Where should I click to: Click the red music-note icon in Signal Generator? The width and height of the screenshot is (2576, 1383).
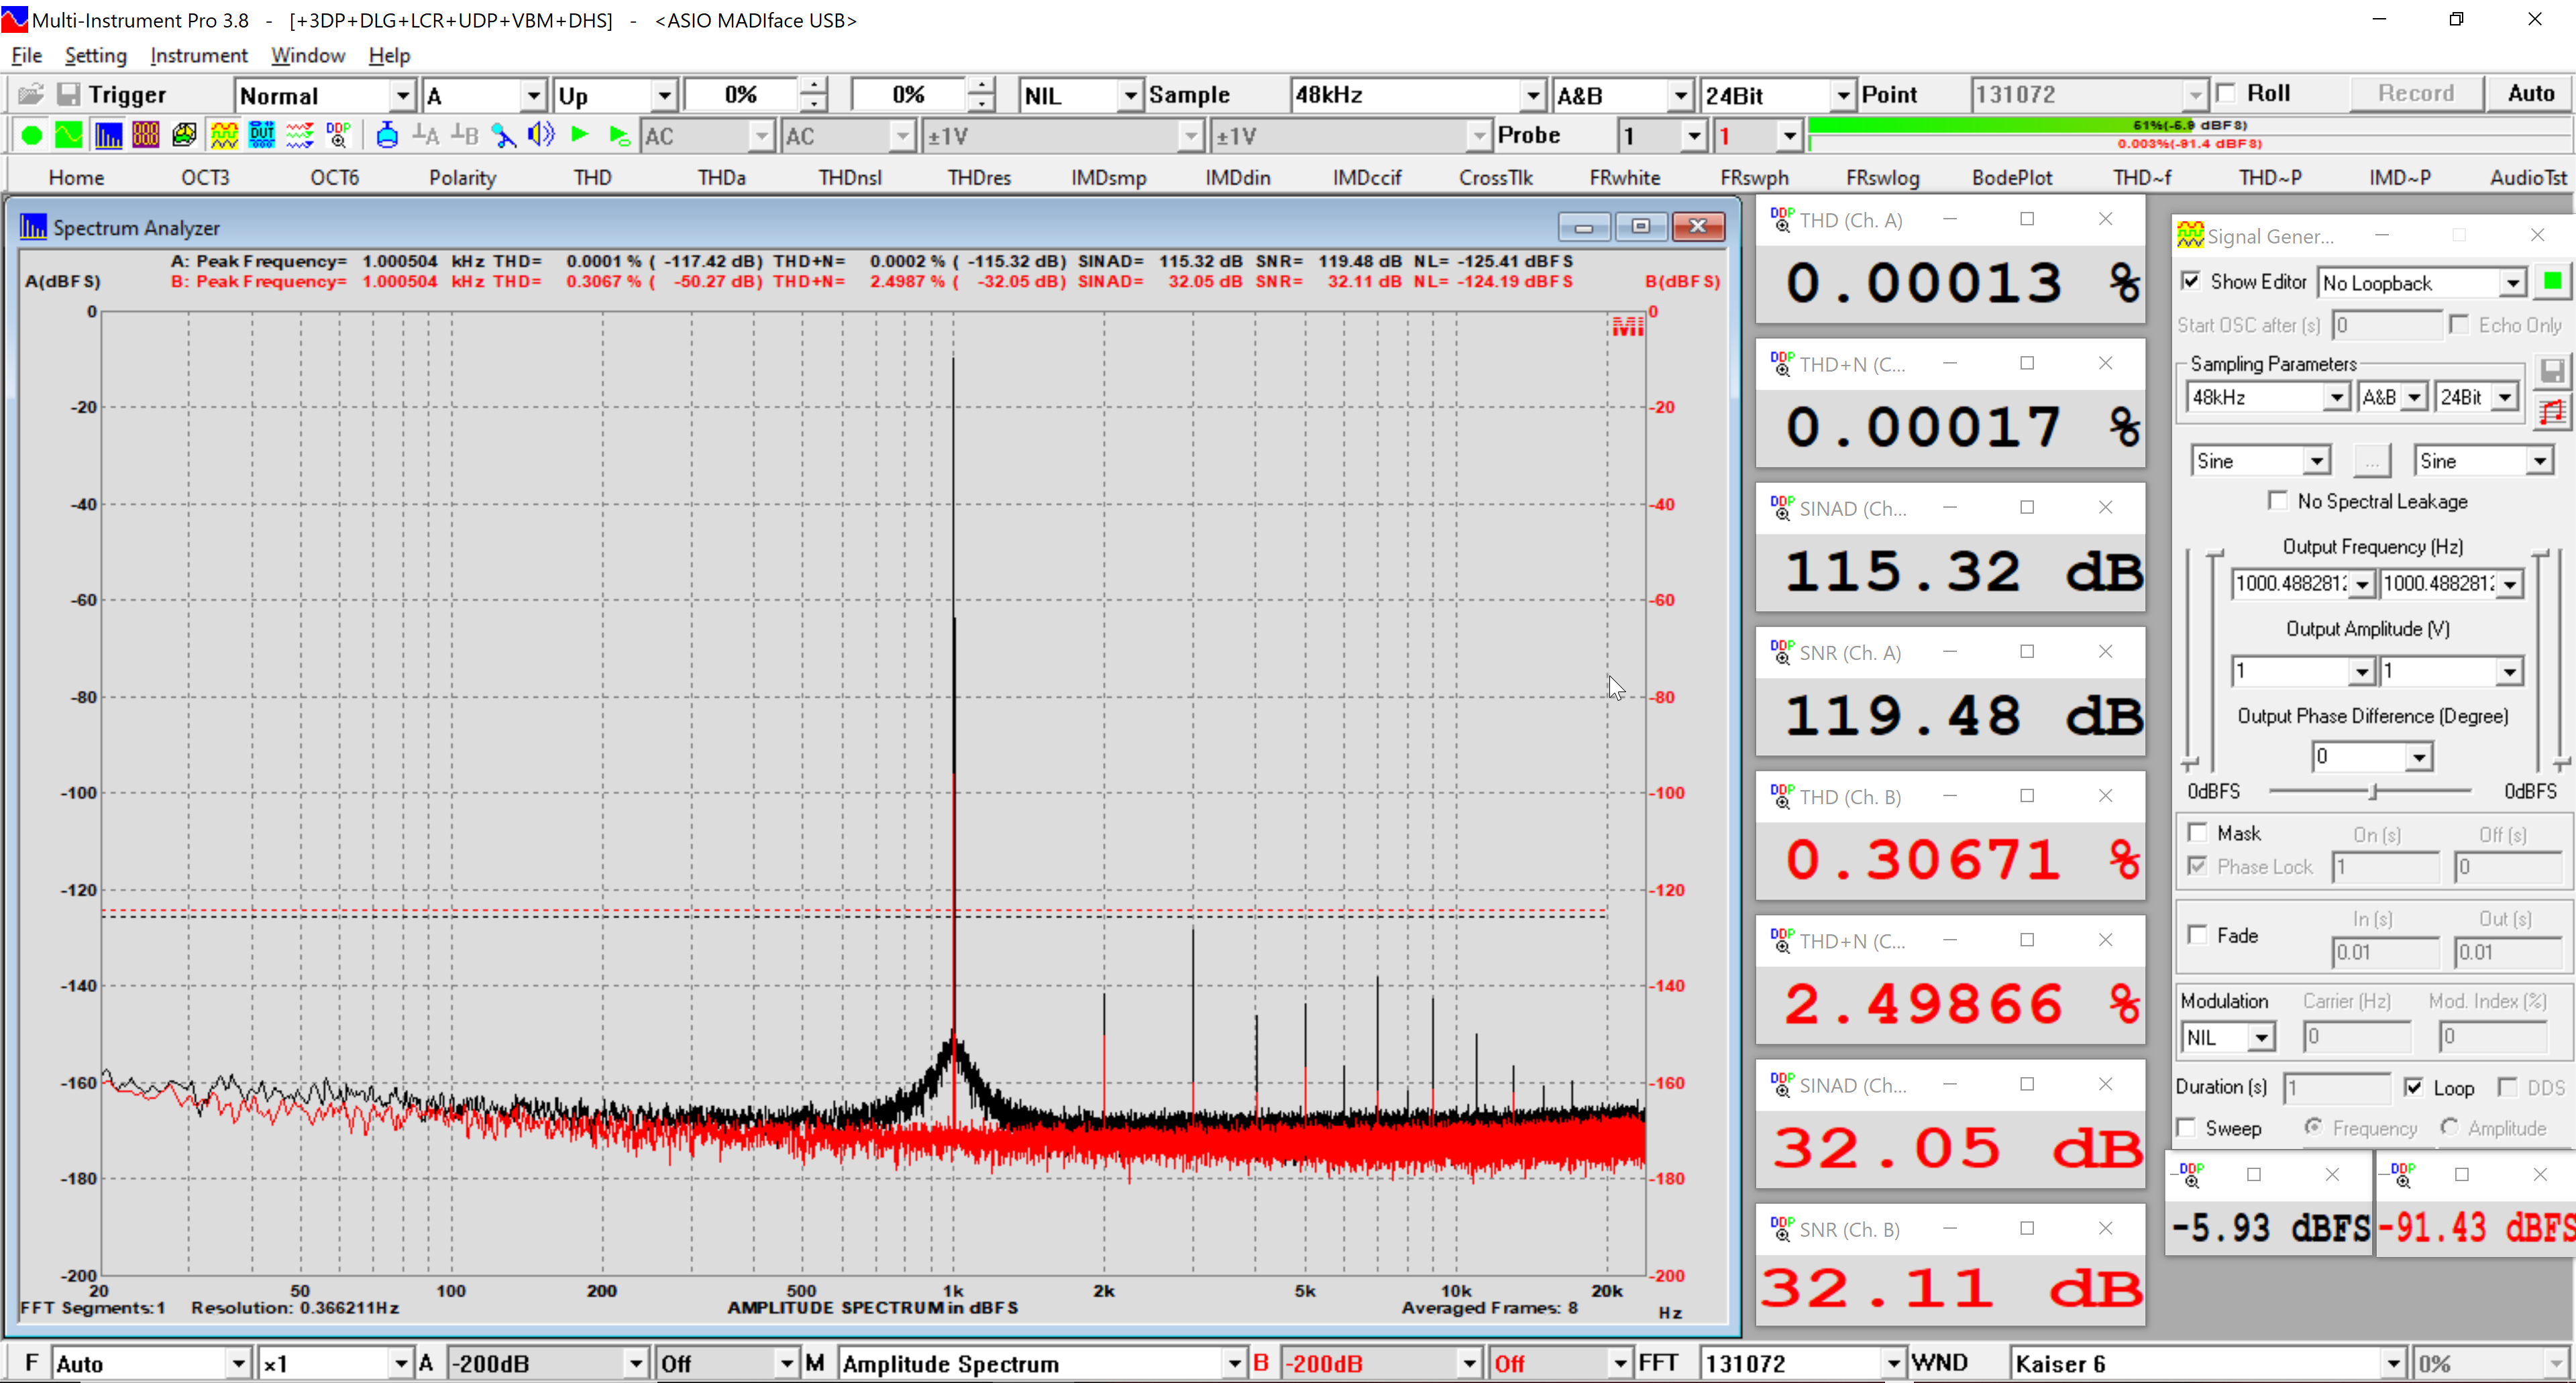[2553, 411]
